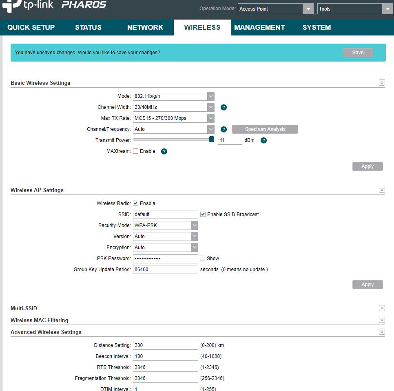Click help icon beside Channel/Frequency dropdown
The height and width of the screenshot is (391, 394).
coord(224,130)
